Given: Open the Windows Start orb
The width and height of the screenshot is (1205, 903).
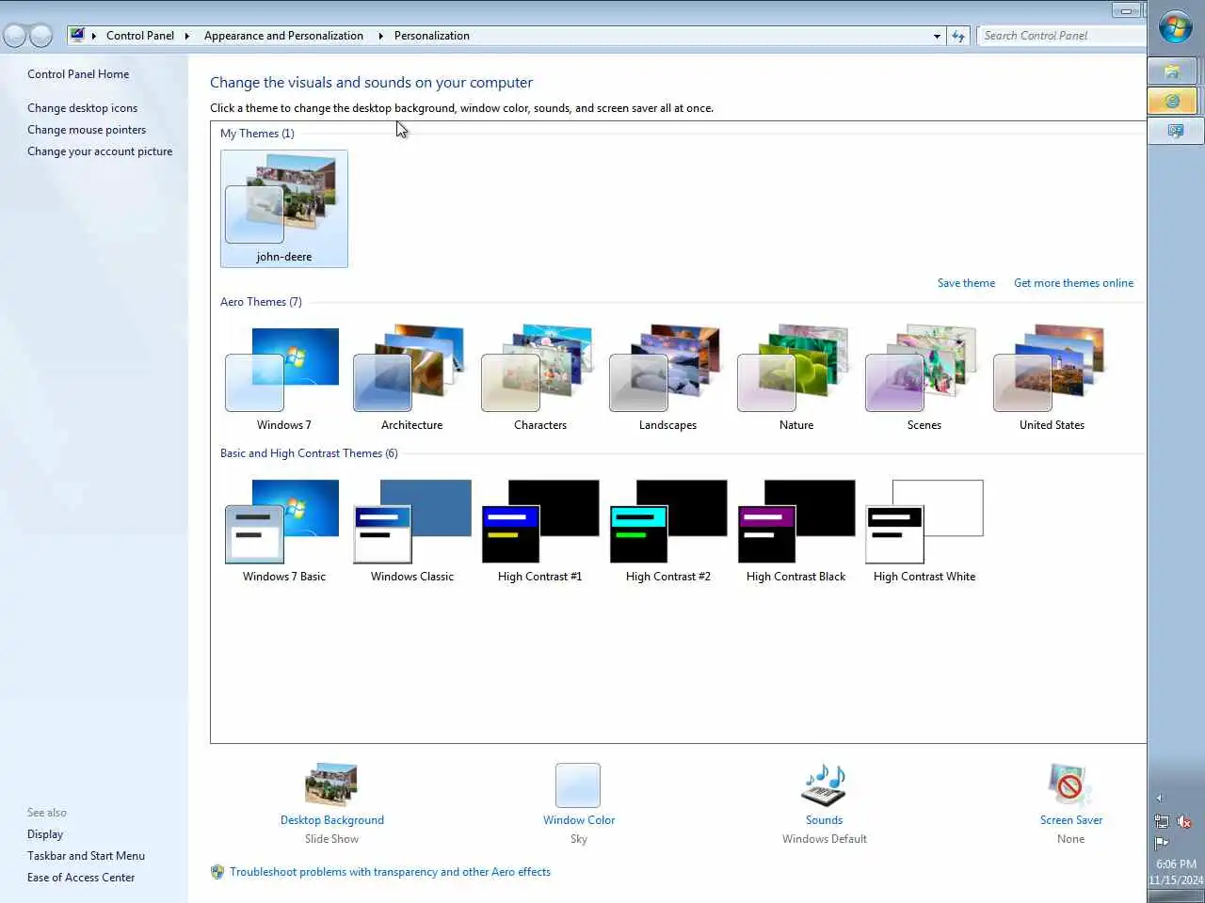Looking at the screenshot, I should [1175, 27].
